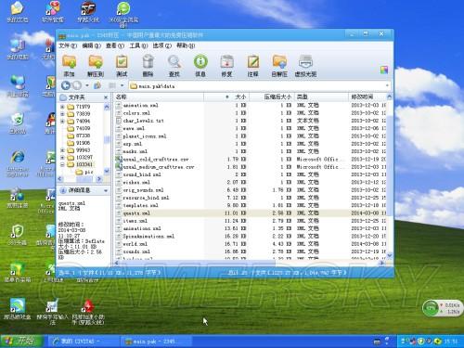Screen dimensions: 464x348
Task: Select the char_levels.txt file row
Action: [x=251, y=121]
